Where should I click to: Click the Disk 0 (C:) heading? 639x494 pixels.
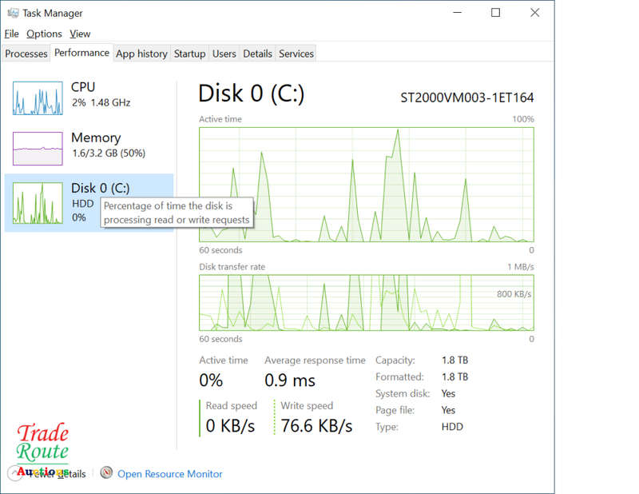251,94
